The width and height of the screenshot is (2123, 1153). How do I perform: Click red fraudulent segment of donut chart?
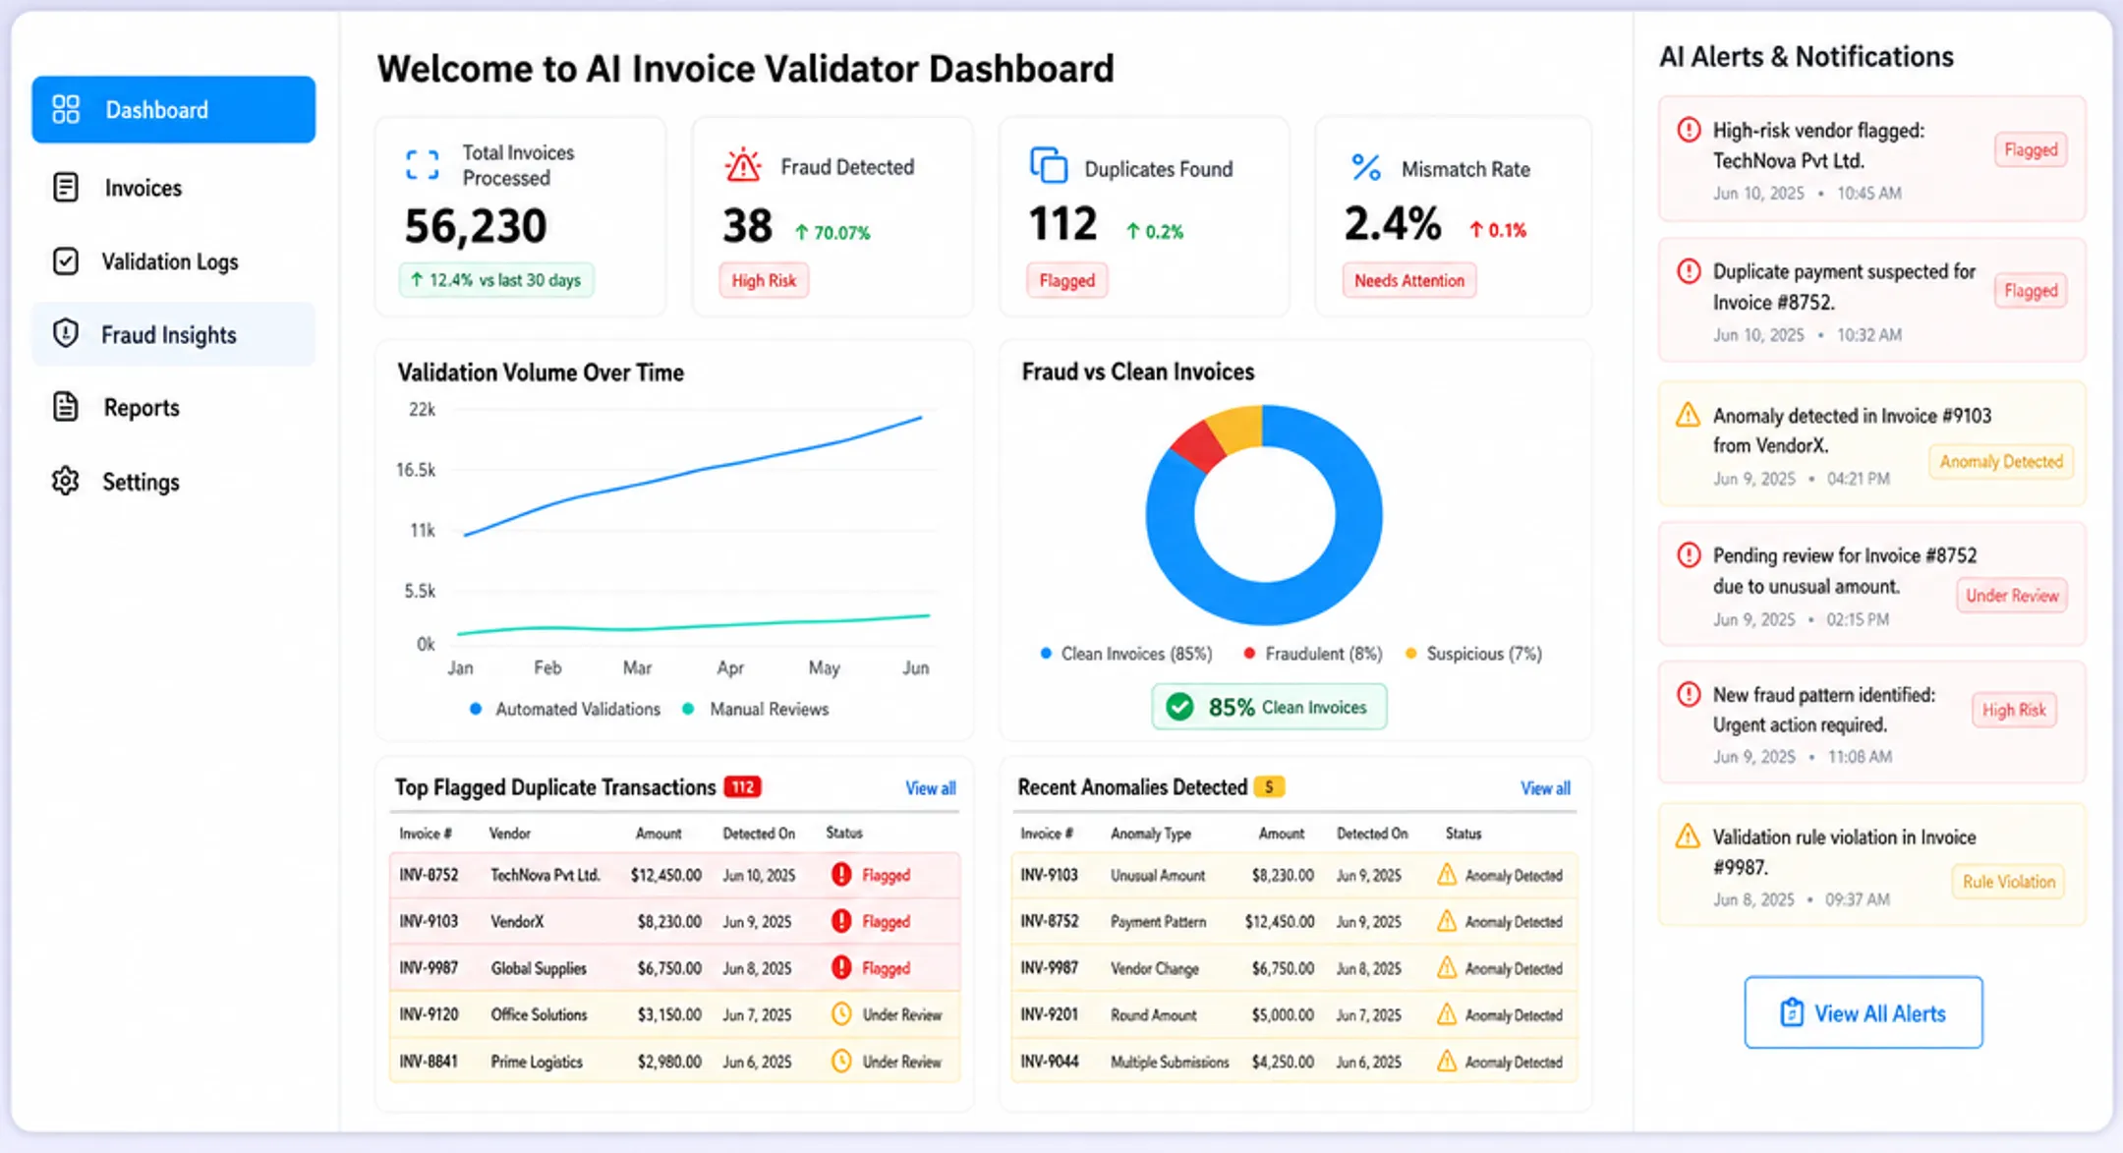click(x=1198, y=447)
